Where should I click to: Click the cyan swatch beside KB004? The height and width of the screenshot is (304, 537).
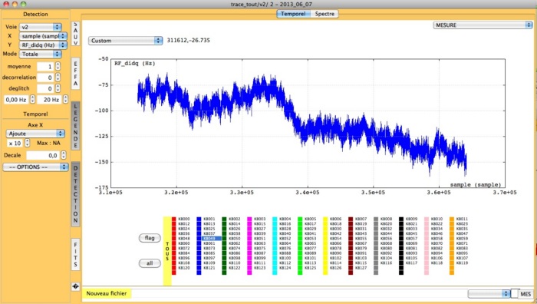(x=275, y=219)
